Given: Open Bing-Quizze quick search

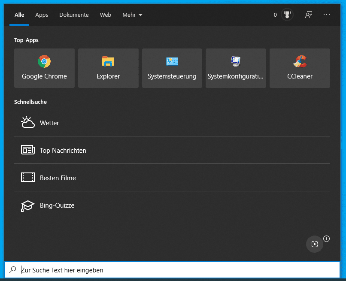Looking at the screenshot, I should pos(172,205).
